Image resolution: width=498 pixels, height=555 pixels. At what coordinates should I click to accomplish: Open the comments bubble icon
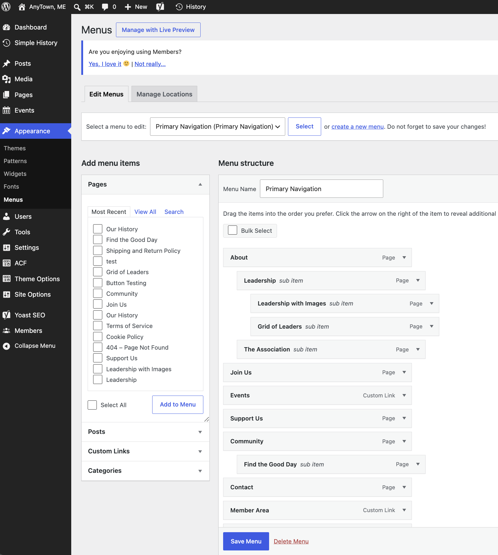tap(105, 7)
